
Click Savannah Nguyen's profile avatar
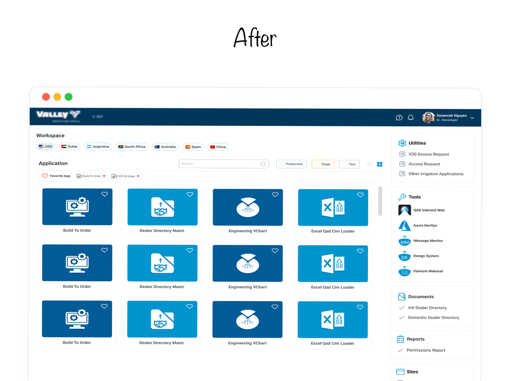pyautogui.click(x=428, y=118)
